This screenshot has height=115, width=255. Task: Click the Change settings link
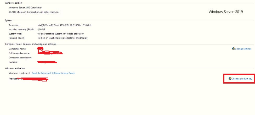243,49
